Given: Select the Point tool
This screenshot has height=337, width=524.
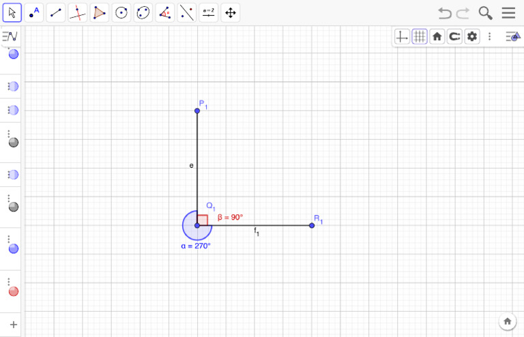Looking at the screenshot, I should 33,13.
